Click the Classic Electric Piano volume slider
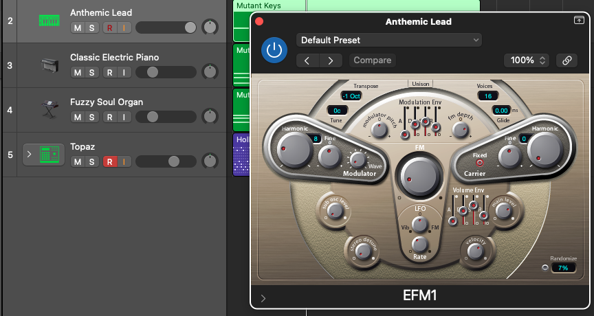The image size is (594, 316). pos(166,72)
